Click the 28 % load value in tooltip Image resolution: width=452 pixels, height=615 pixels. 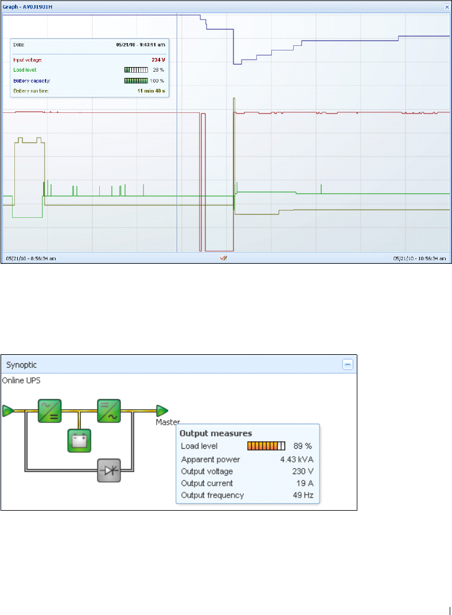click(x=158, y=70)
